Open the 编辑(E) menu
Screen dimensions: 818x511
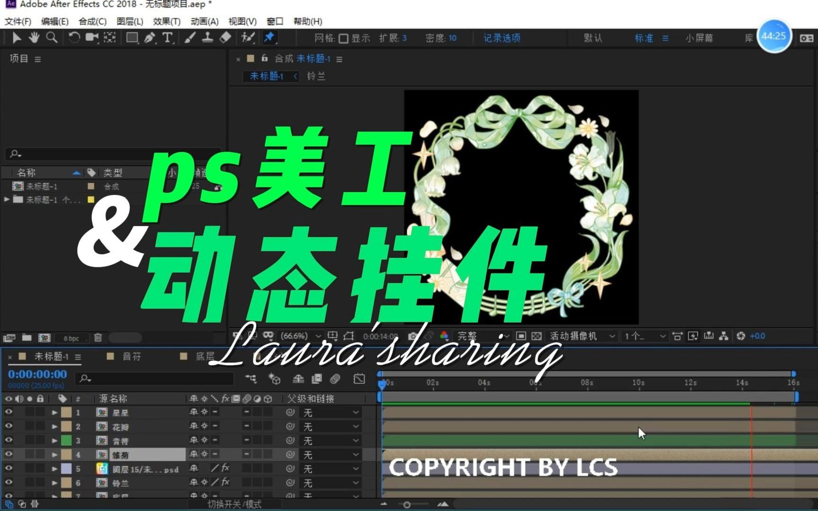55,21
